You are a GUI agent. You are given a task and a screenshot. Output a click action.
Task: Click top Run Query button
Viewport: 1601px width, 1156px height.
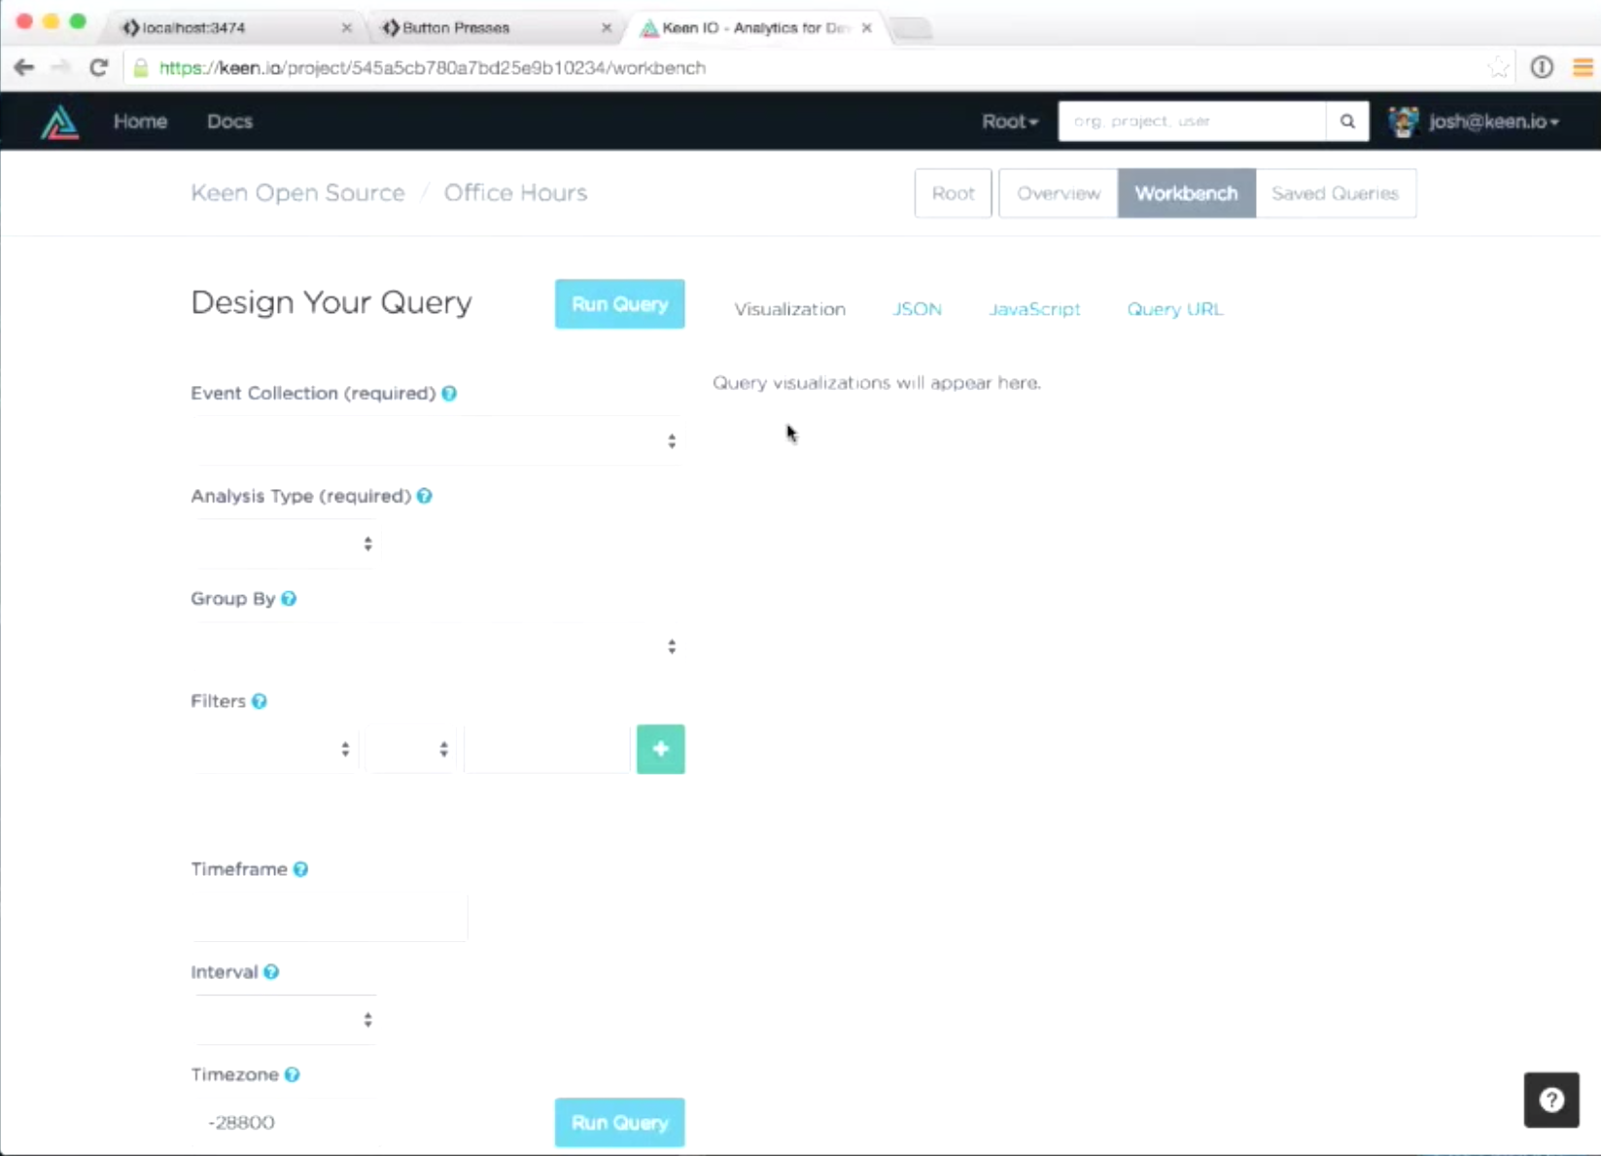(x=619, y=304)
